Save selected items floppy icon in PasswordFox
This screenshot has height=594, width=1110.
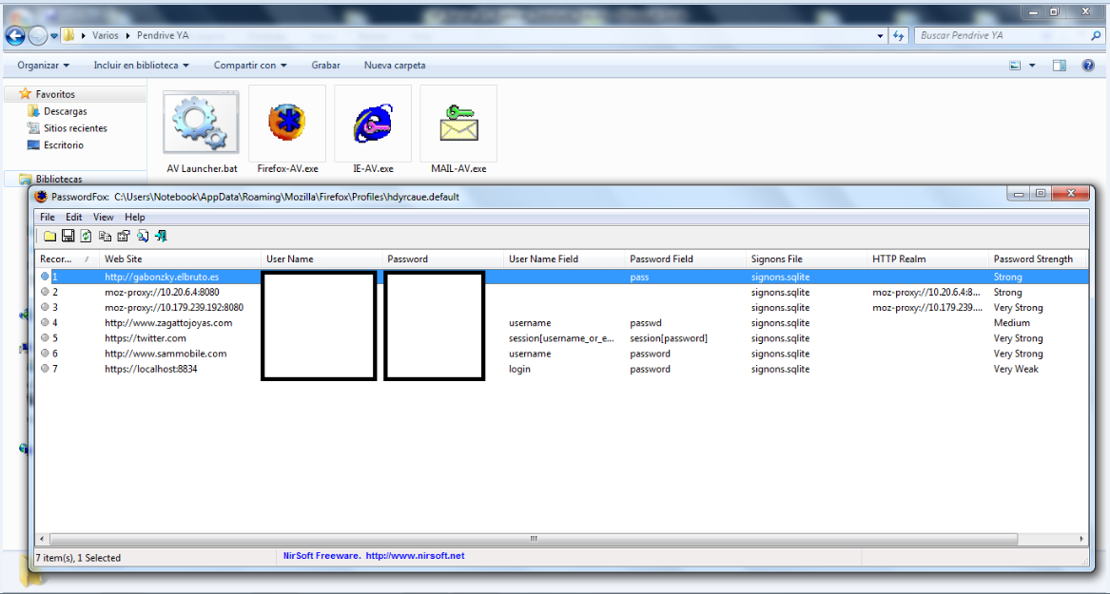pyautogui.click(x=68, y=237)
